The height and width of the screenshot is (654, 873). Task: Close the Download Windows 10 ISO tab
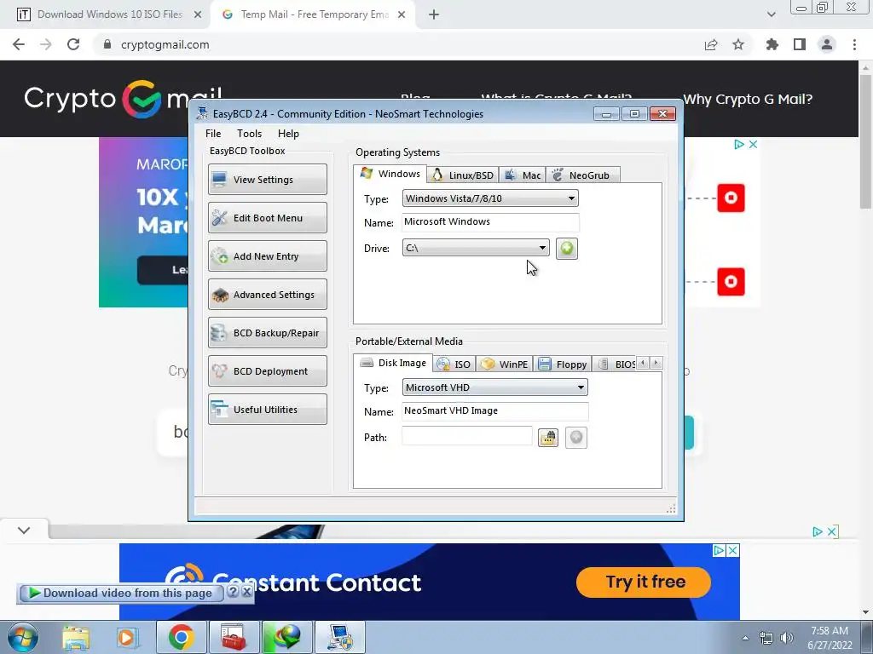(x=198, y=14)
